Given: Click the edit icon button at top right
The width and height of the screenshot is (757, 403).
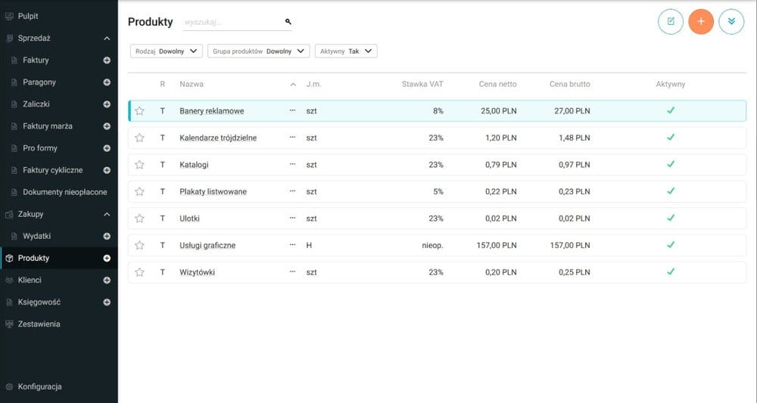Looking at the screenshot, I should click(x=671, y=21).
